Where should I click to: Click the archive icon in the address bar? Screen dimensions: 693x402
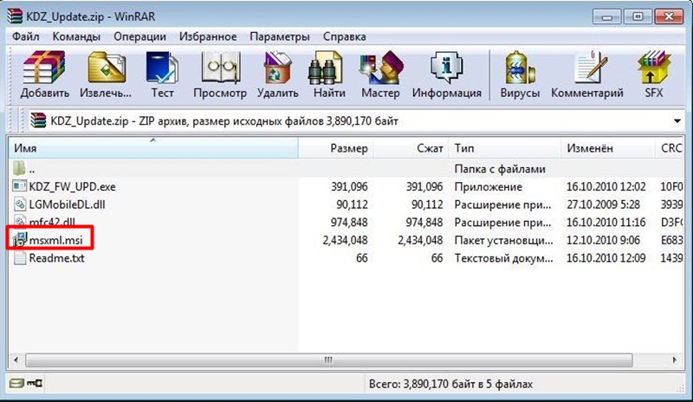pos(38,120)
